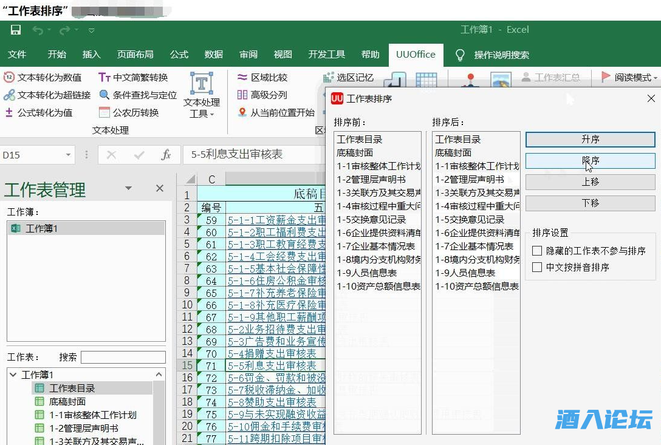Viewport: 661px width, 445px height.
Task: Open the 文本处理工具 large icon
Action: [x=202, y=84]
